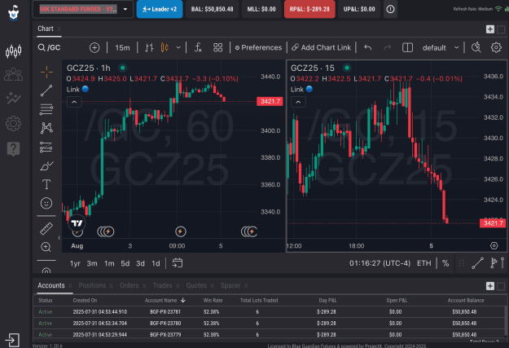This screenshot has height=348, width=509.
Task: Close the Spacer tab
Action: point(246,286)
